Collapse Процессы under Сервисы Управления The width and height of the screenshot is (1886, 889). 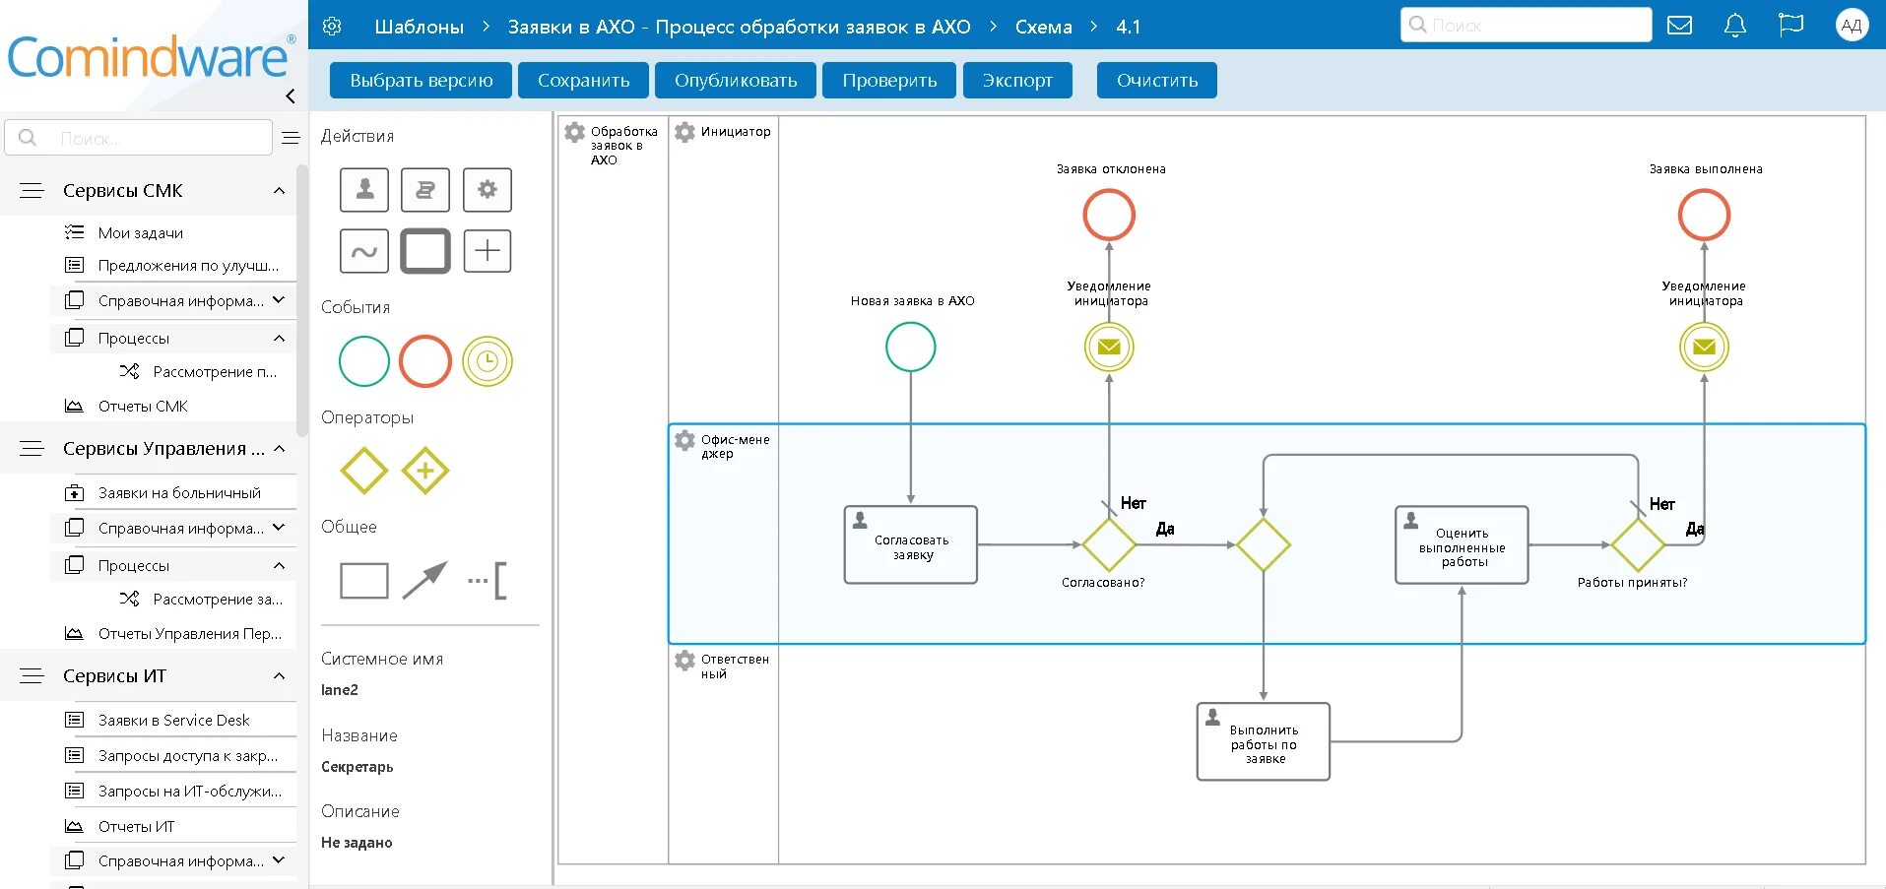(279, 565)
